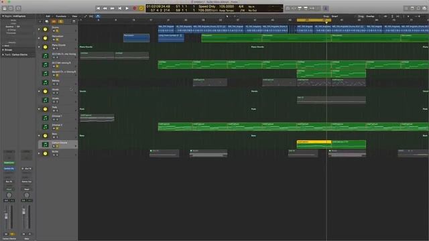Toggle Flex view icon in tracks menu bar
The image size is (429, 241).
91,16
